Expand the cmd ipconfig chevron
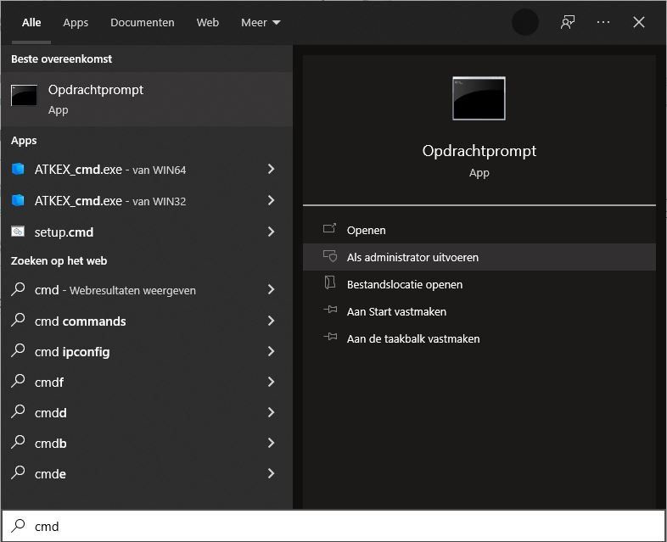Viewport: 667px width, 542px height. click(x=271, y=351)
